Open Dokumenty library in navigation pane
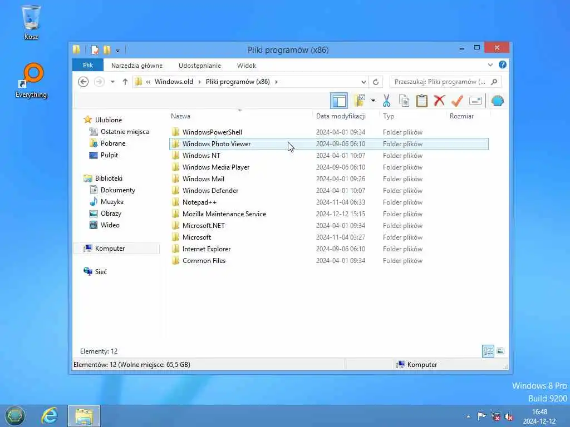 click(112, 190)
